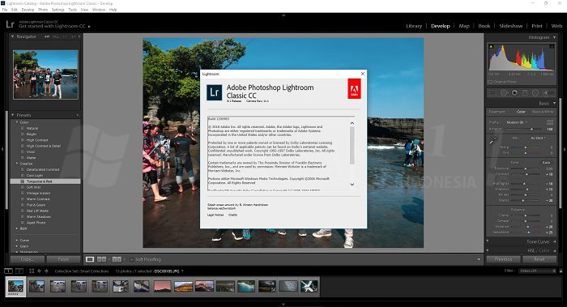567x307 pixels.
Task: Click the Lr identity plate logo
Action: [10, 24]
